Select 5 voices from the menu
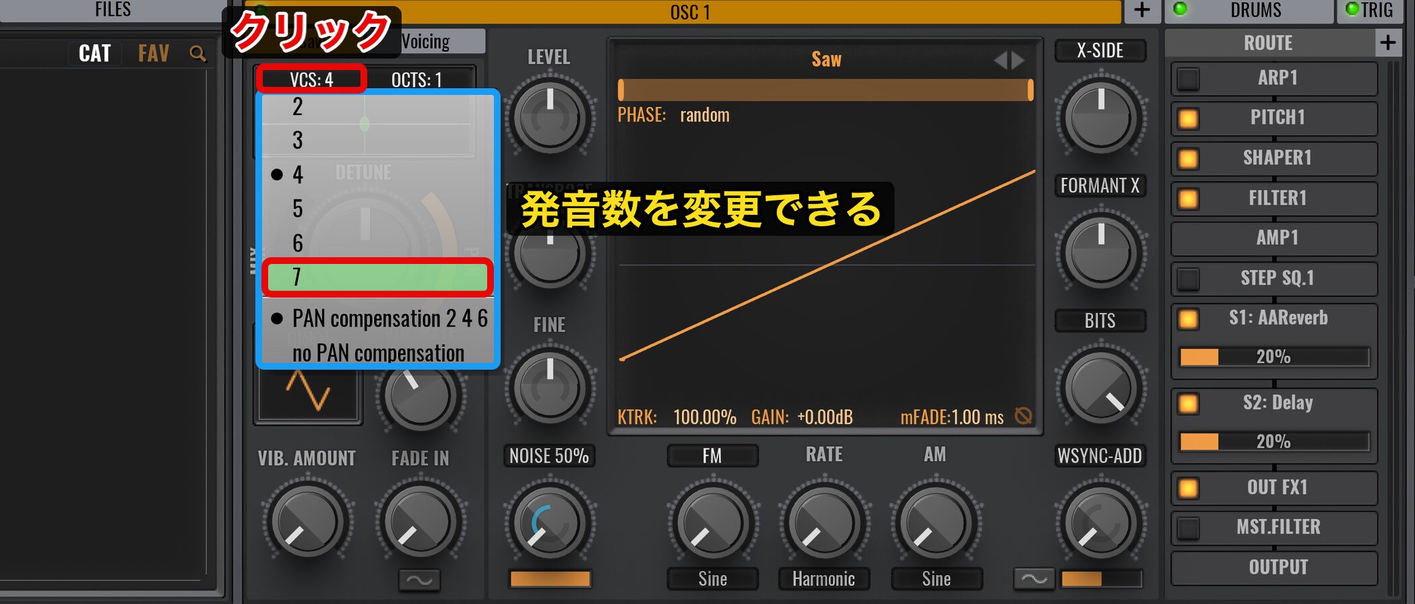The height and width of the screenshot is (604, 1415). [x=377, y=209]
